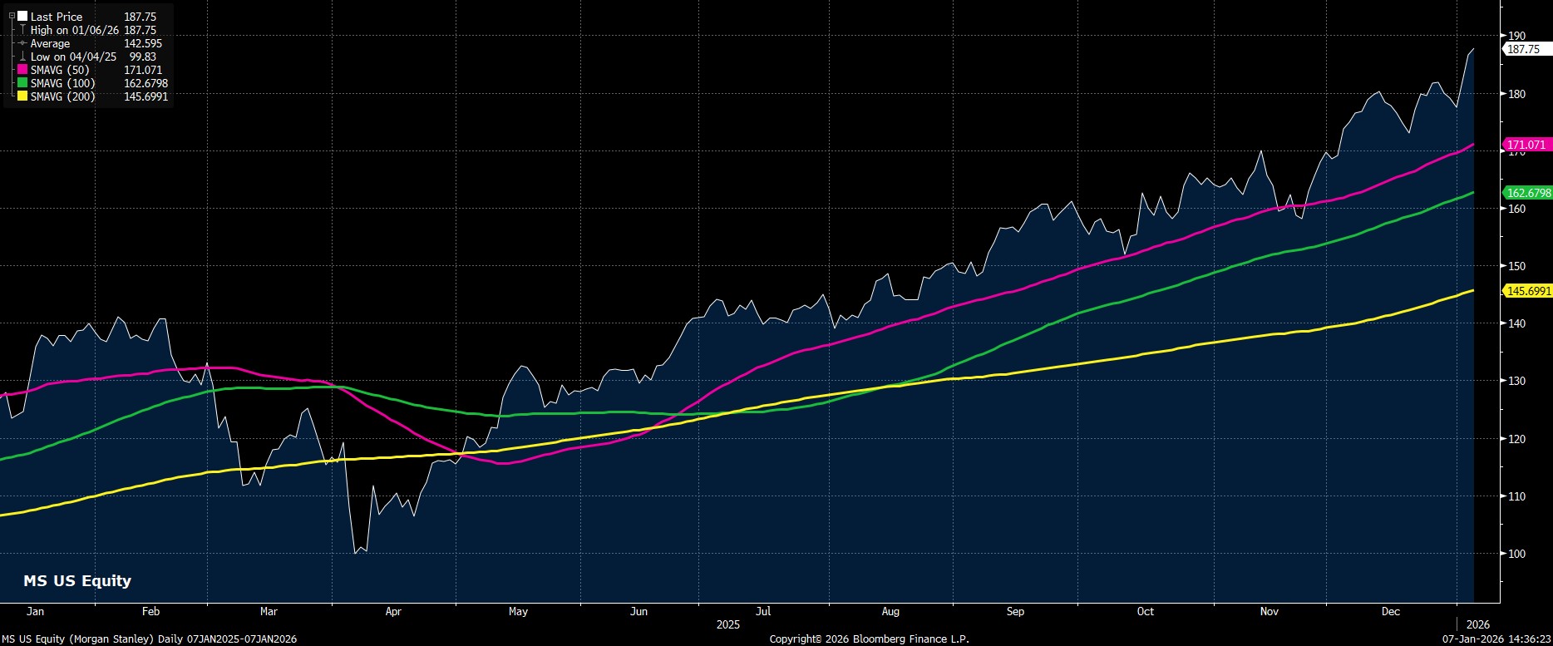The width and height of the screenshot is (1553, 646).
Task: Click the magenta 171.071 axis tag
Action: pos(1526,145)
